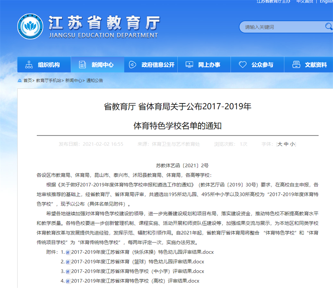
Task: Click the 附件: label before the attachments
Action: point(52,252)
